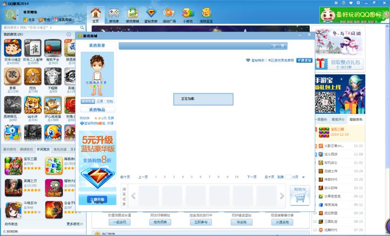Viewport: 390px width, 236px height.
Task: Select the 男 male gender toggle in shop
Action: coord(282,46)
